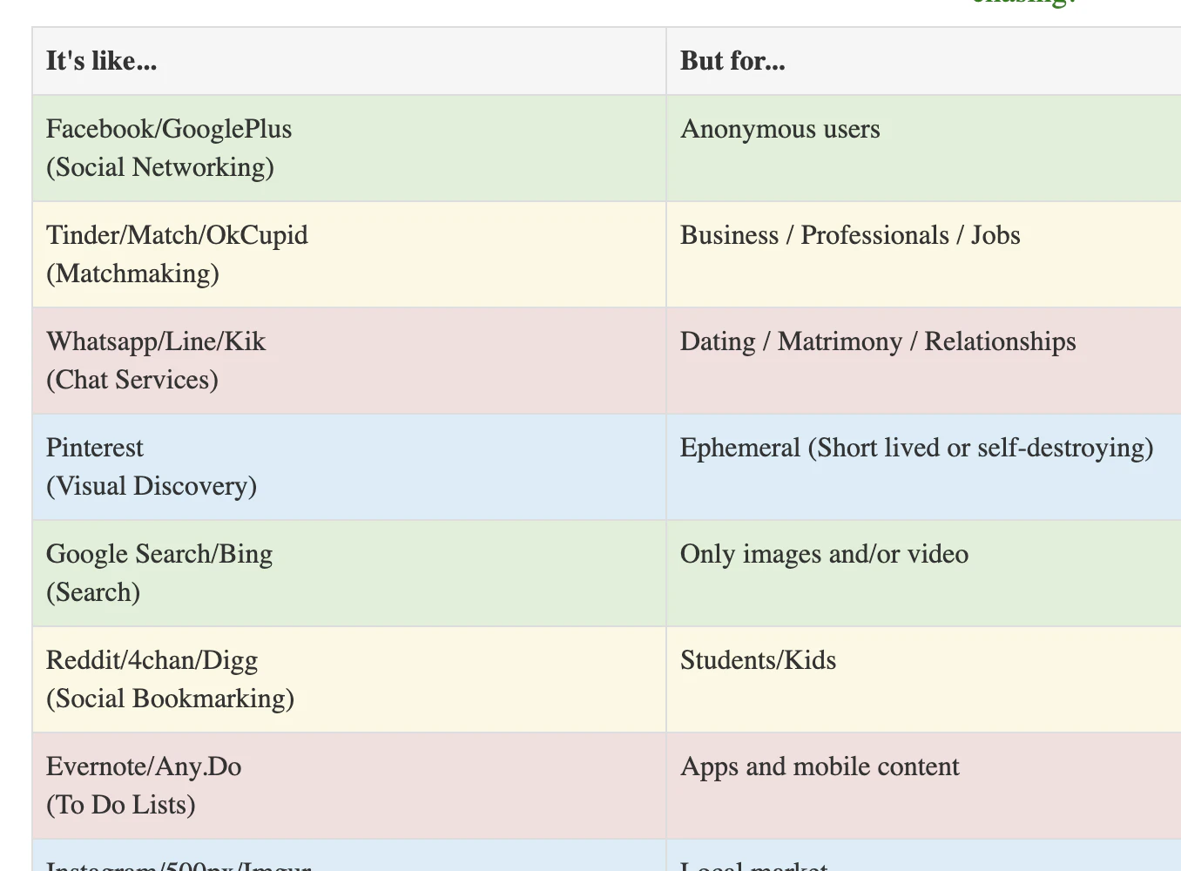Select the Evernote/Any.Do To Do Lists cell

(x=349, y=786)
